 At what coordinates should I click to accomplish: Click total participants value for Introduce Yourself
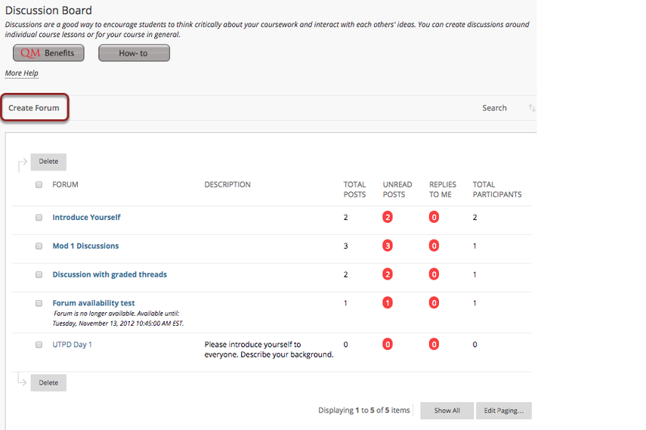(474, 218)
